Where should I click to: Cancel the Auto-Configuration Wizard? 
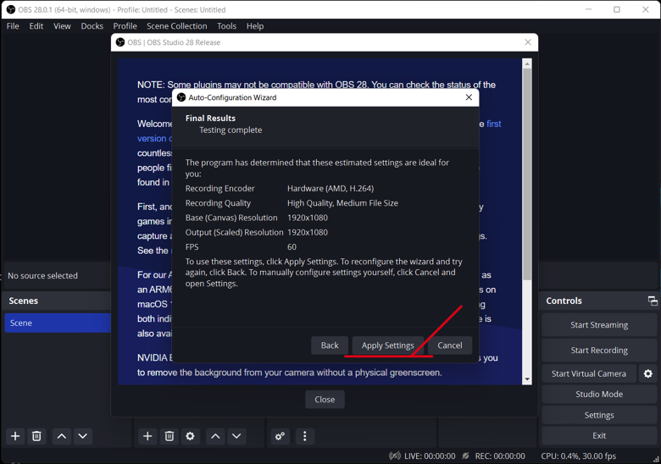click(x=450, y=345)
